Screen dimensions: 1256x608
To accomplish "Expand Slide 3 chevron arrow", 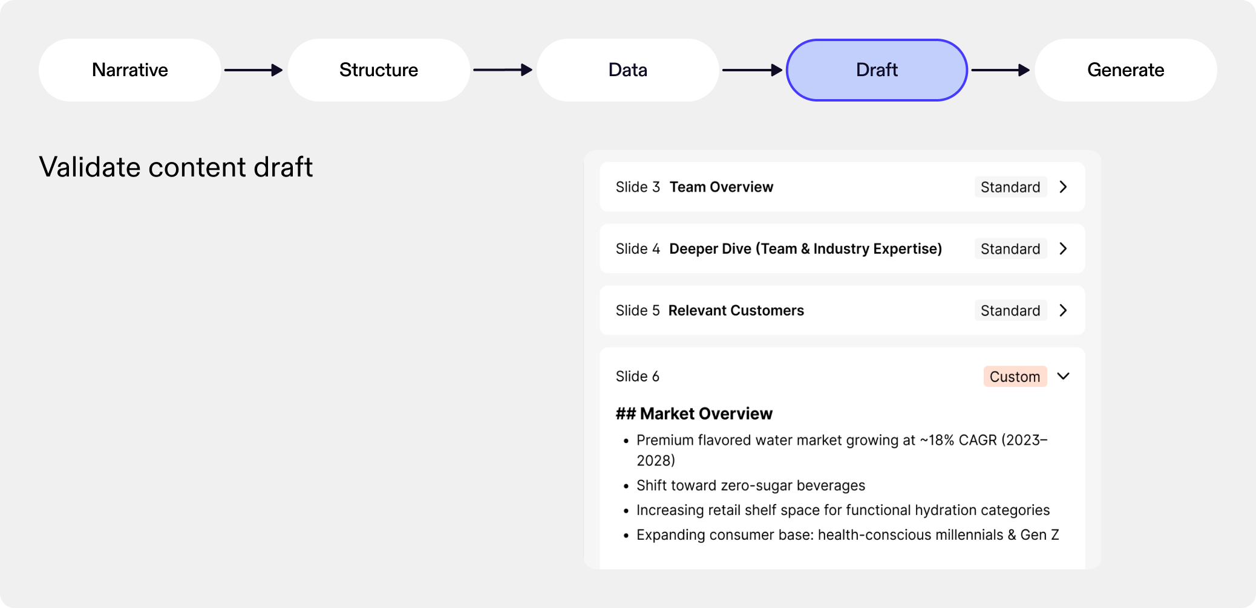I will tap(1063, 187).
